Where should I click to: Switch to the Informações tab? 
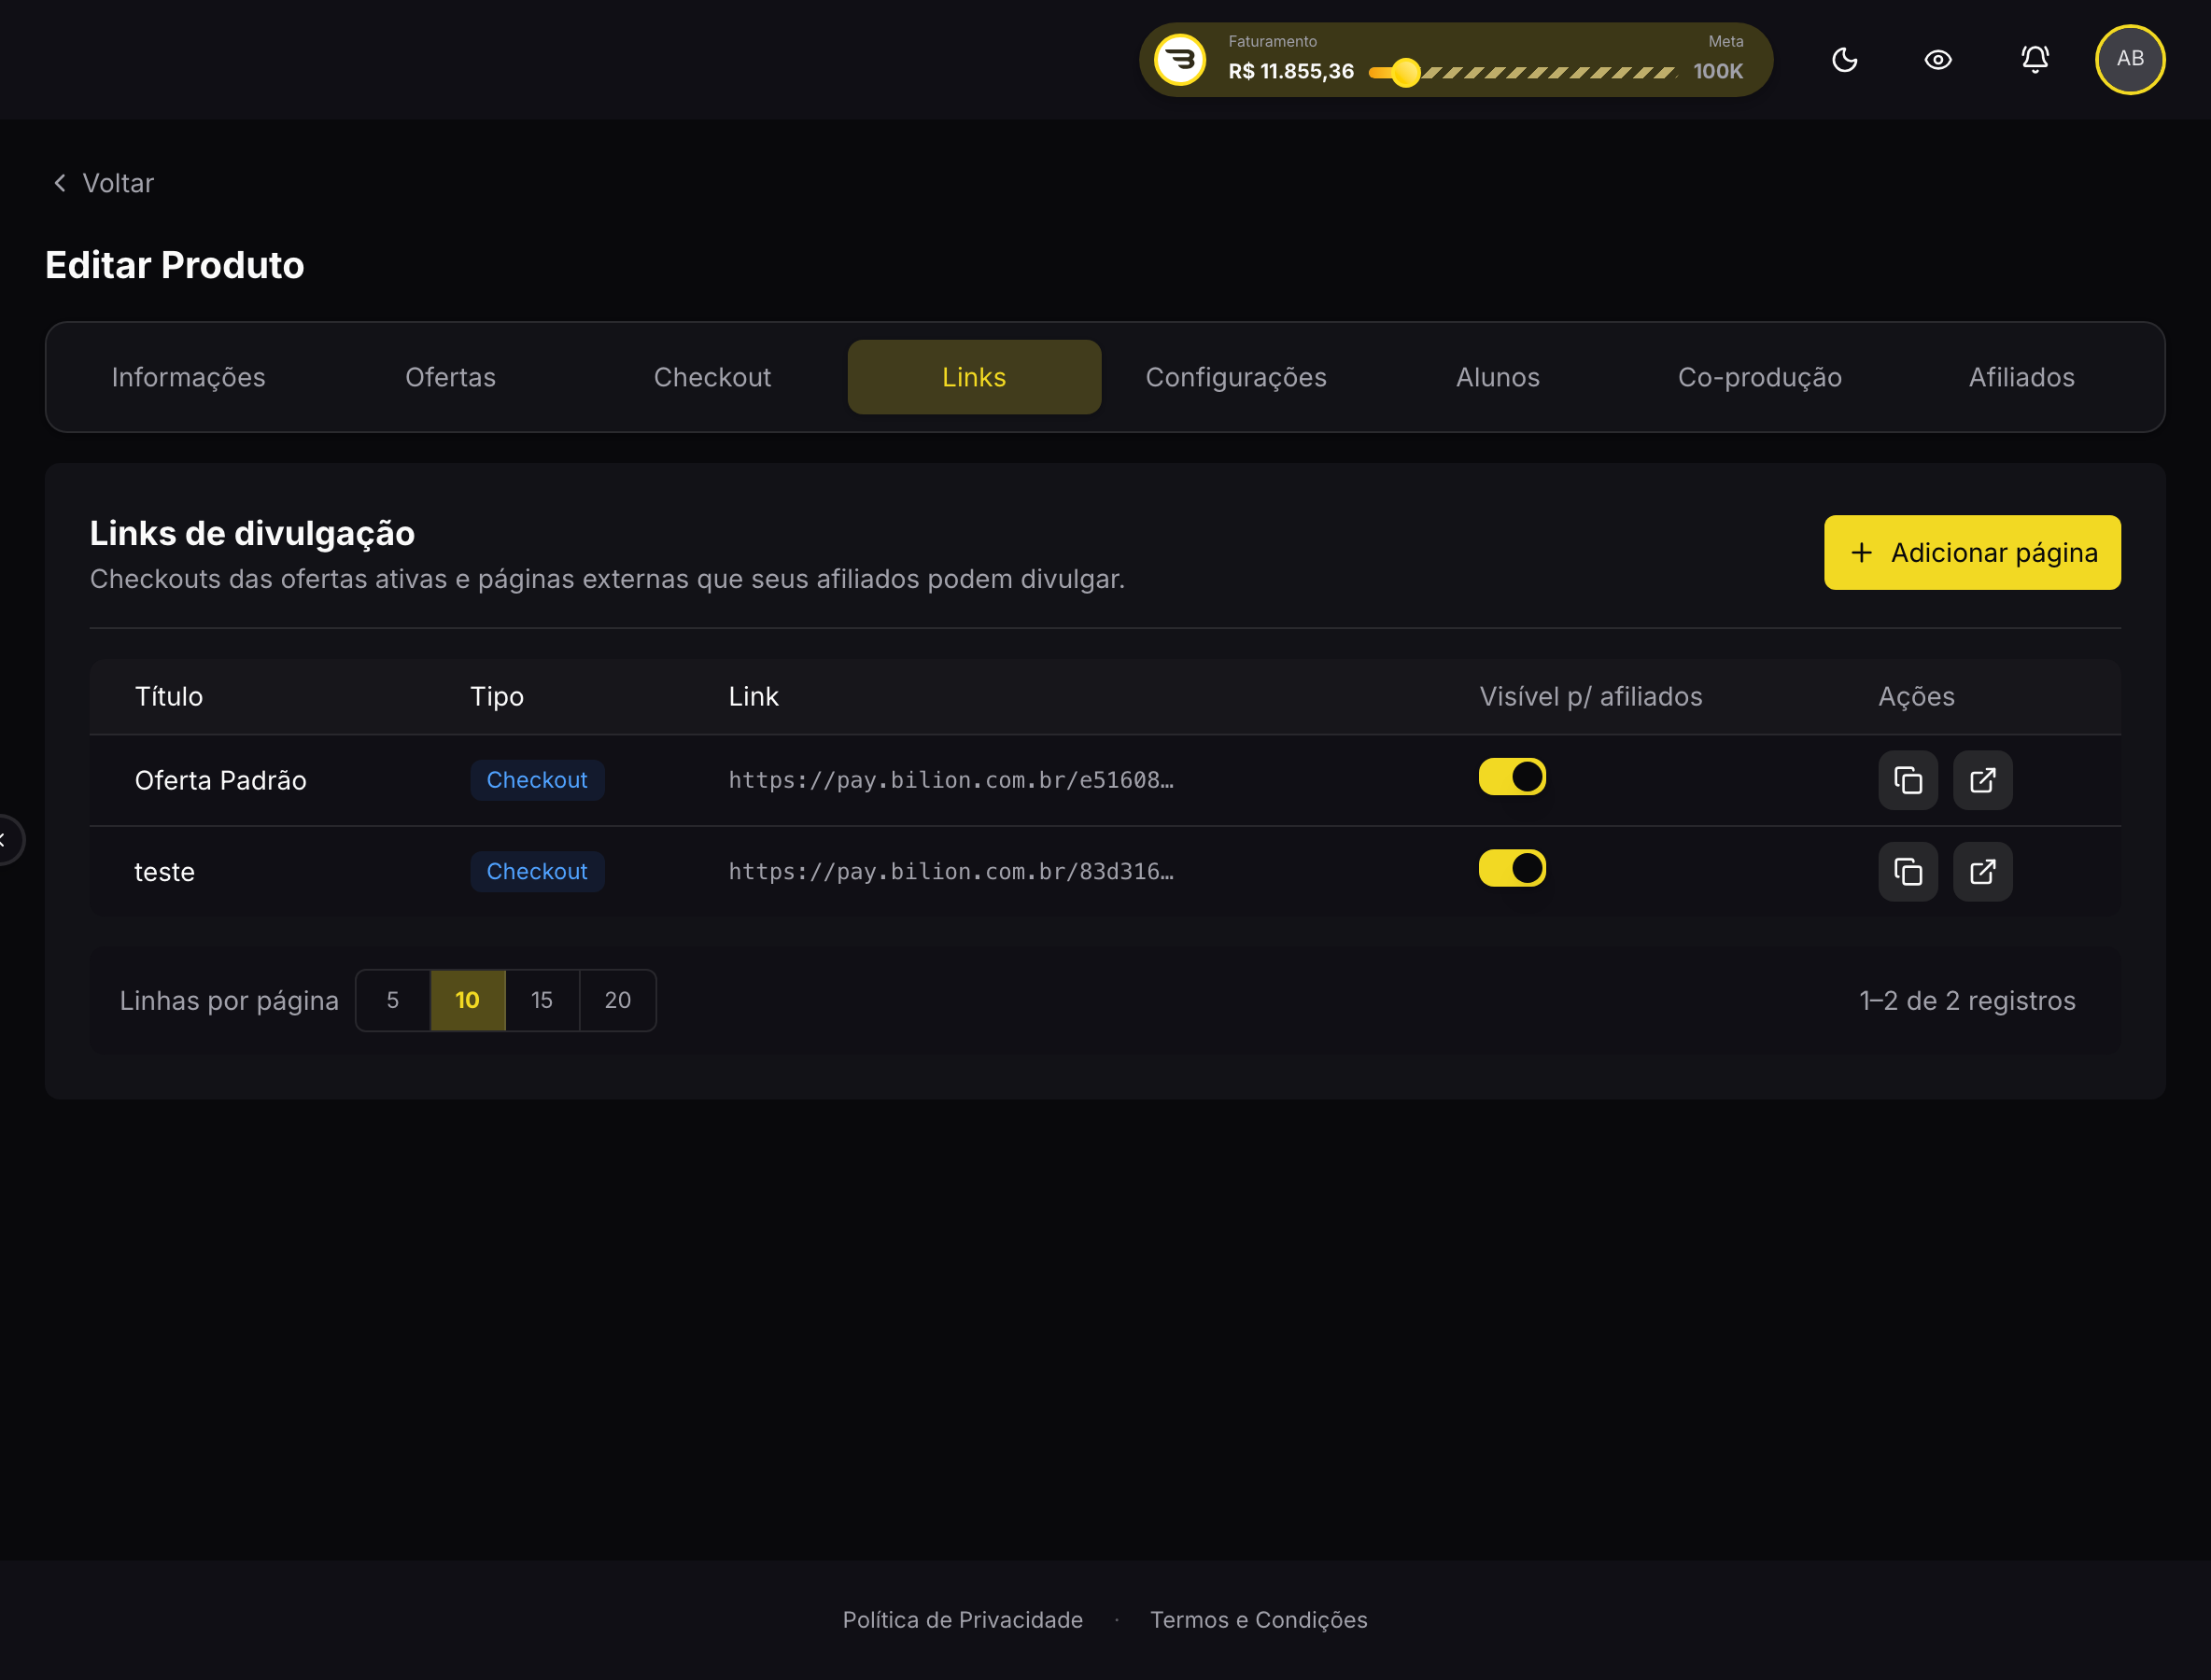coord(190,377)
